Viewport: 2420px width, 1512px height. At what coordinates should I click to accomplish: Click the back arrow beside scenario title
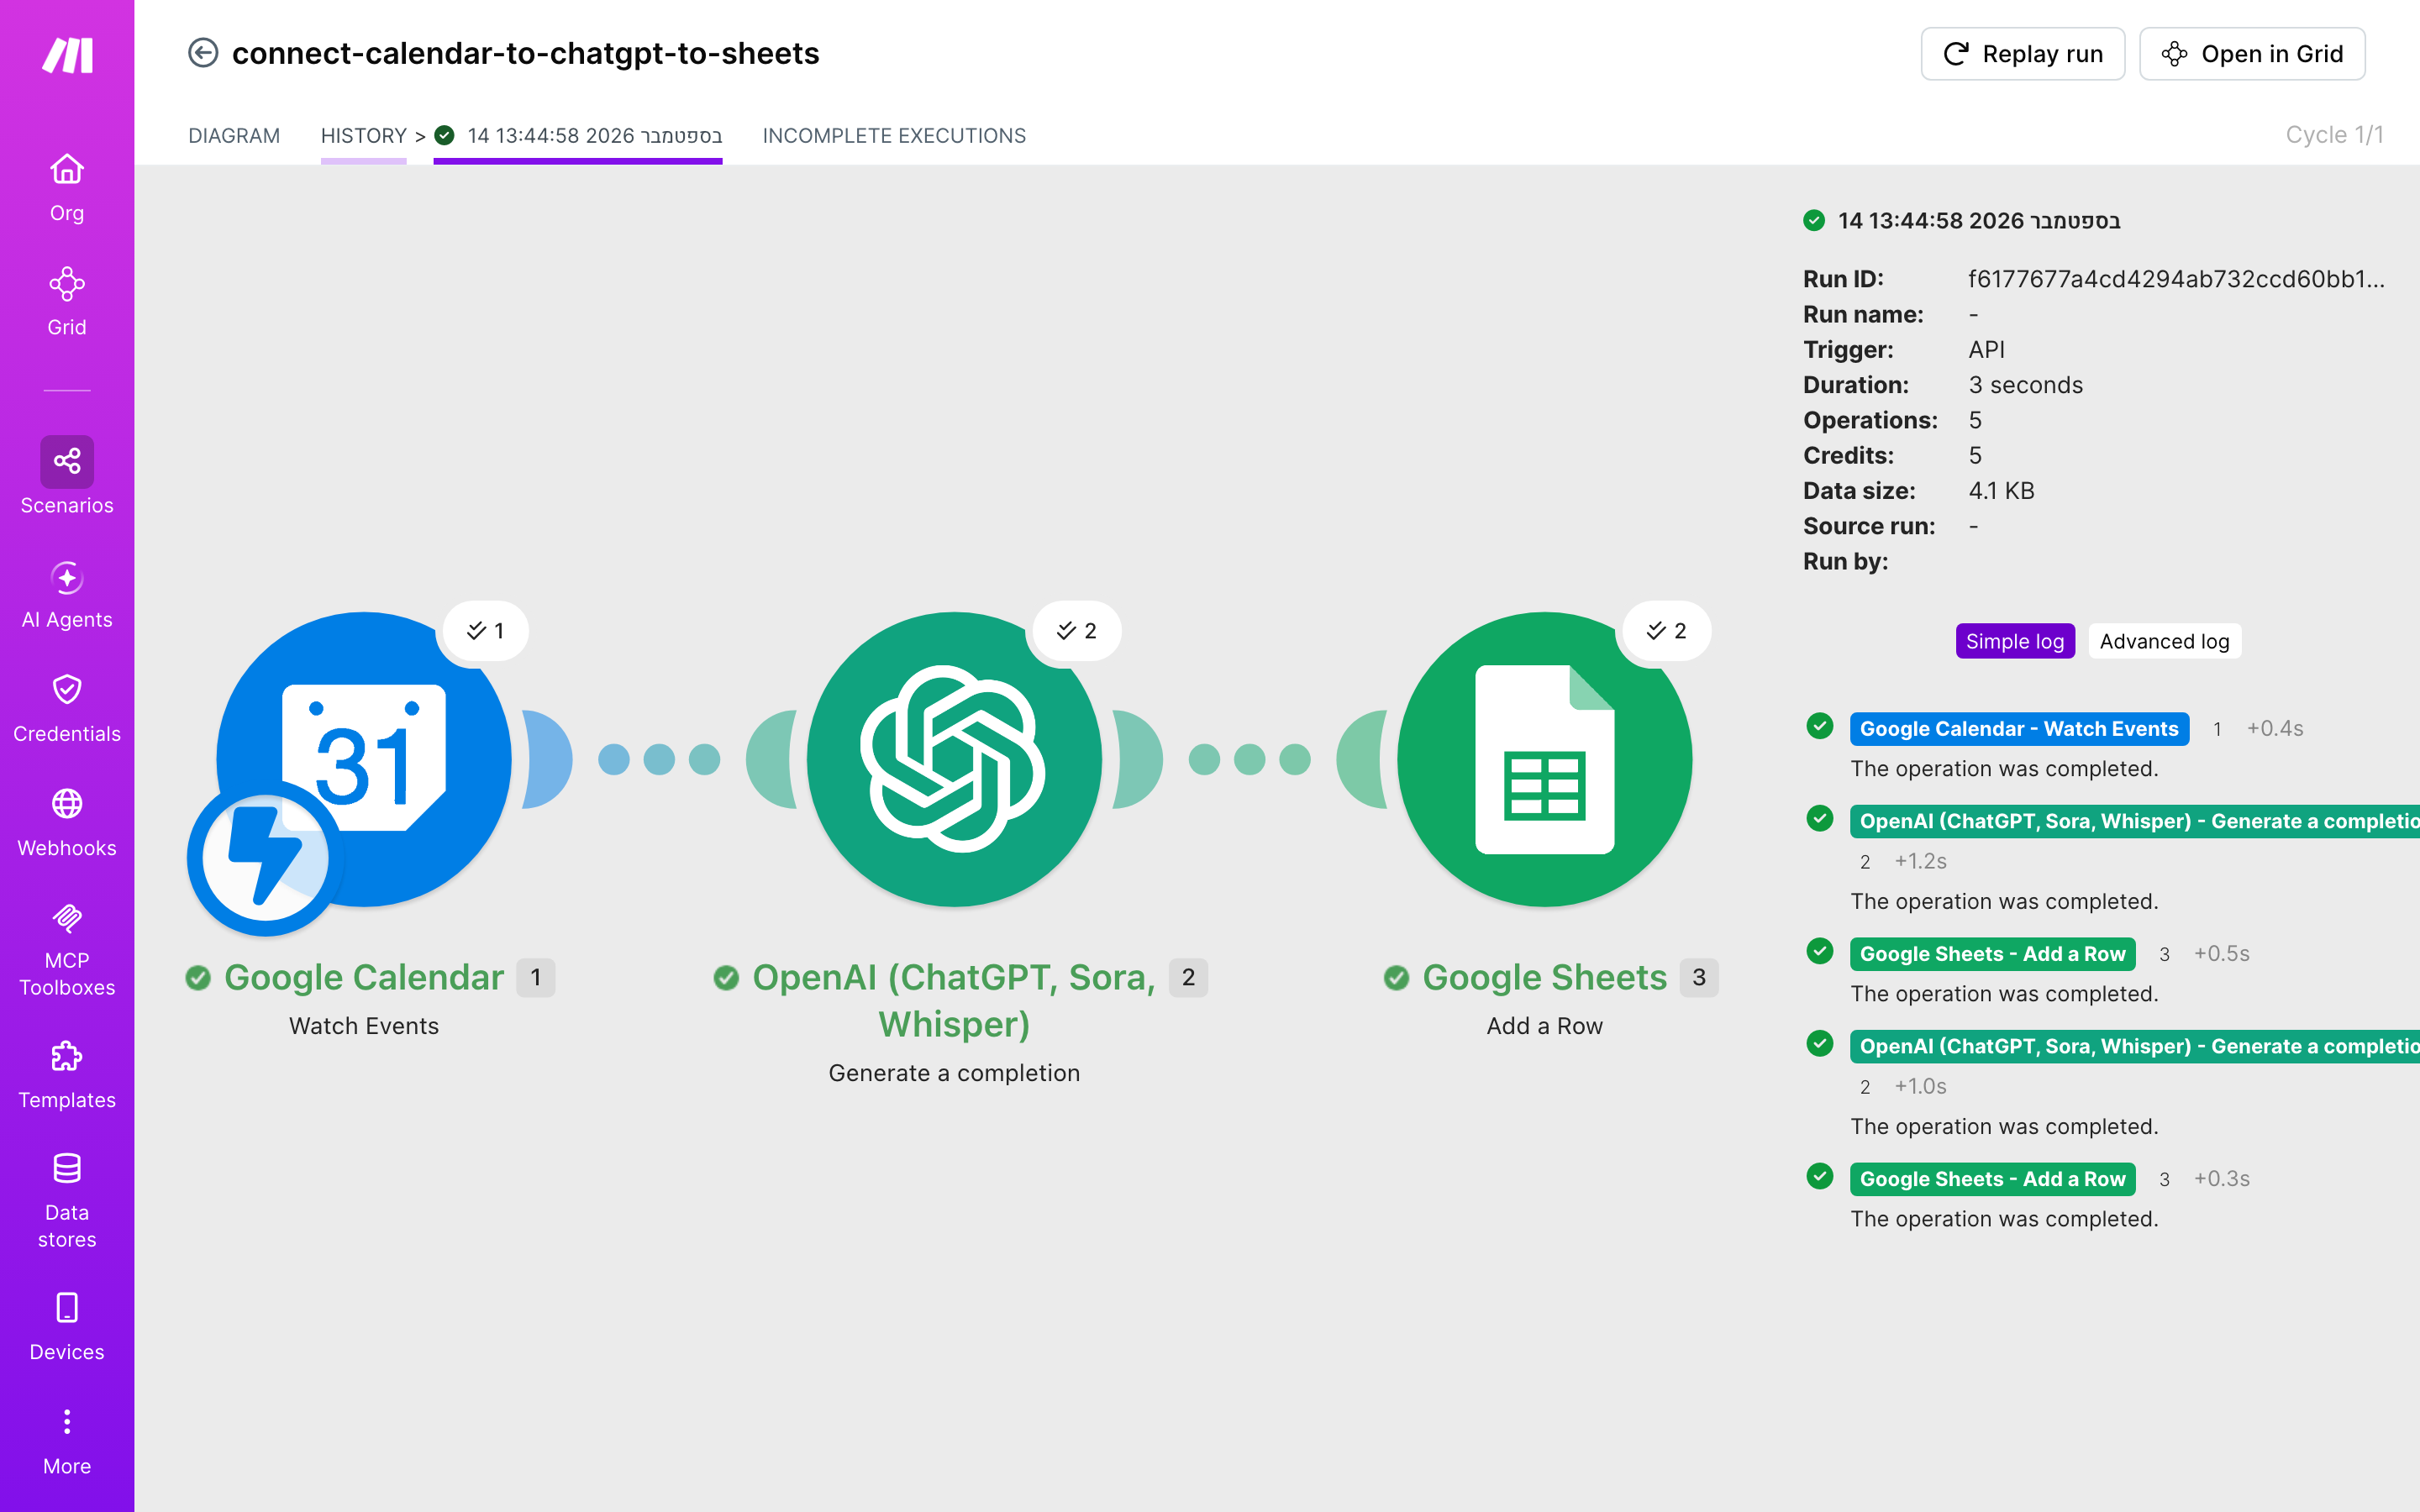(x=203, y=53)
